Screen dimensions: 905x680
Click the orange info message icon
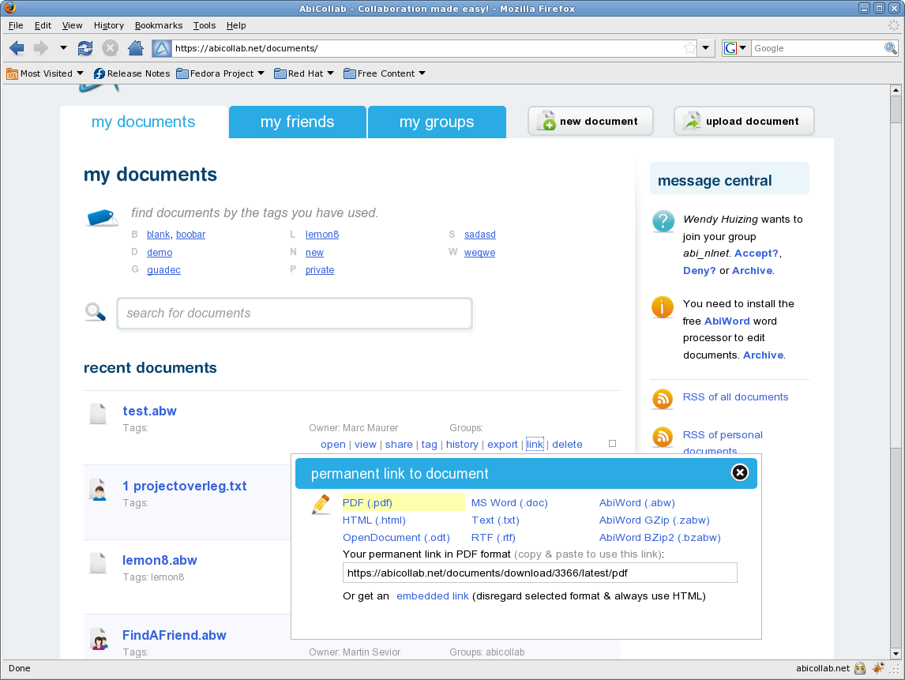coord(663,307)
